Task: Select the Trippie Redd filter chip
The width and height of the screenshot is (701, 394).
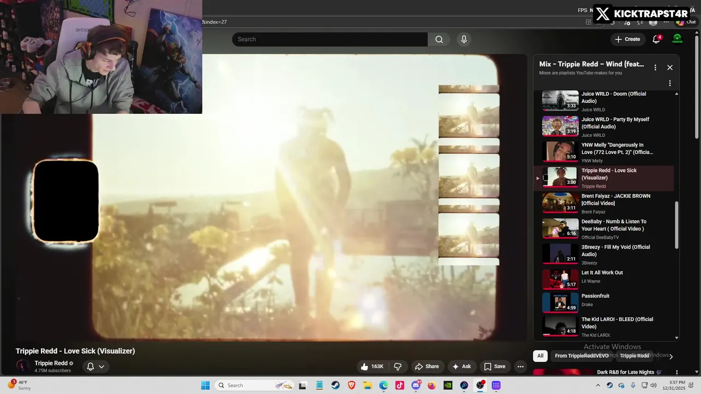Action: click(634, 356)
